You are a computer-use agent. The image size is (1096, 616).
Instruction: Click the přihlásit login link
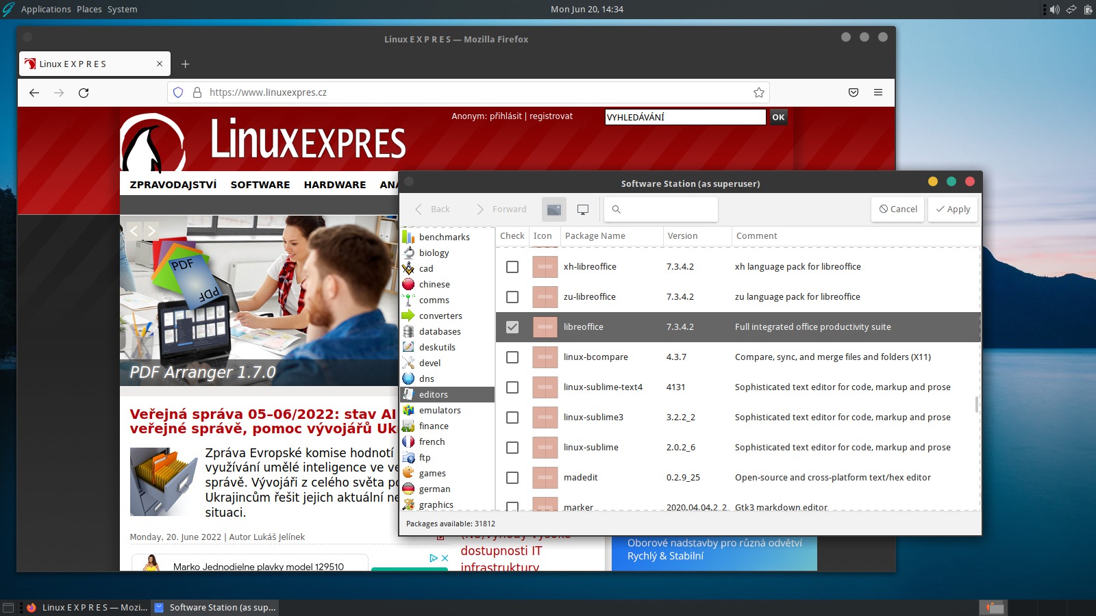(506, 116)
